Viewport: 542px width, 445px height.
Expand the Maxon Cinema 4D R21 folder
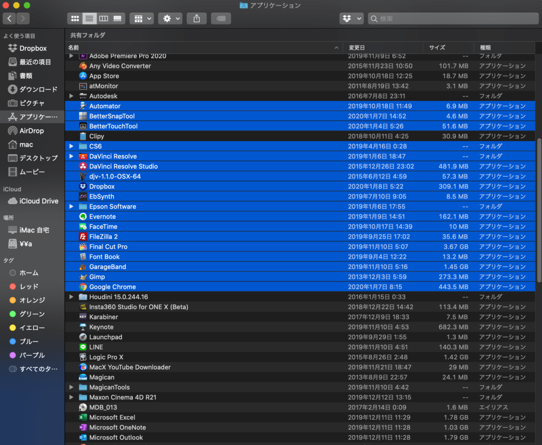pos(71,397)
